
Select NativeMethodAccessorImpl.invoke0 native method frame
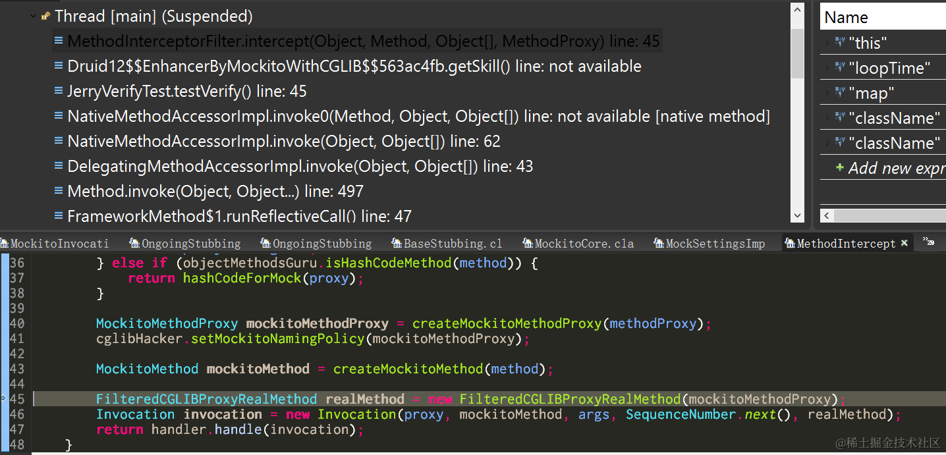click(x=418, y=117)
